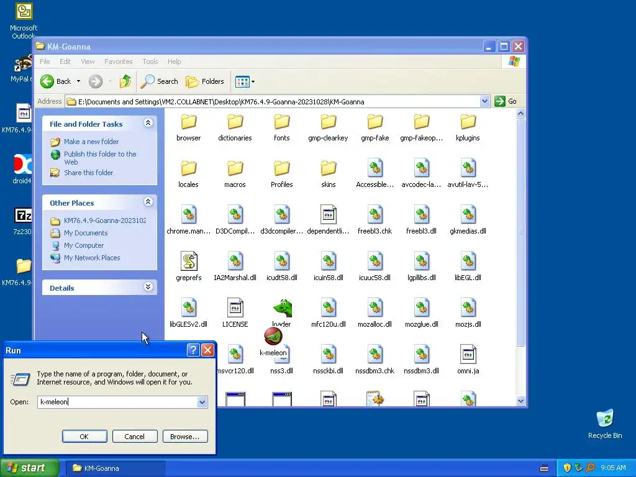636x477 pixels.
Task: Open the View menu
Action: click(x=88, y=61)
